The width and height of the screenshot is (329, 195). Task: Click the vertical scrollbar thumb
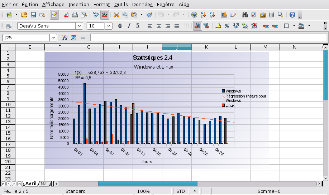point(325,75)
